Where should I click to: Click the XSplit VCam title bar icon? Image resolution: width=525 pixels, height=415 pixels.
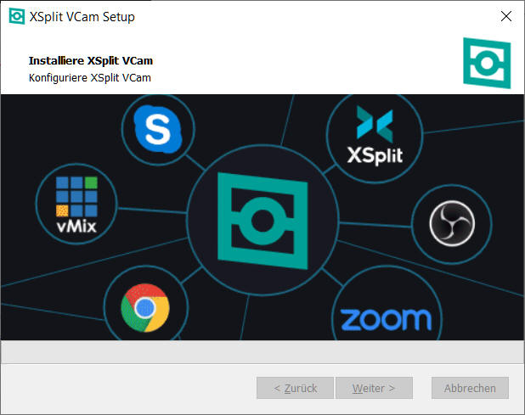coord(16,17)
